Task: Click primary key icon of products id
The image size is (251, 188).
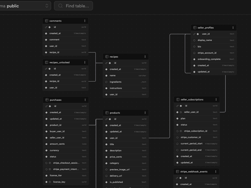Action: (x=106, y=119)
